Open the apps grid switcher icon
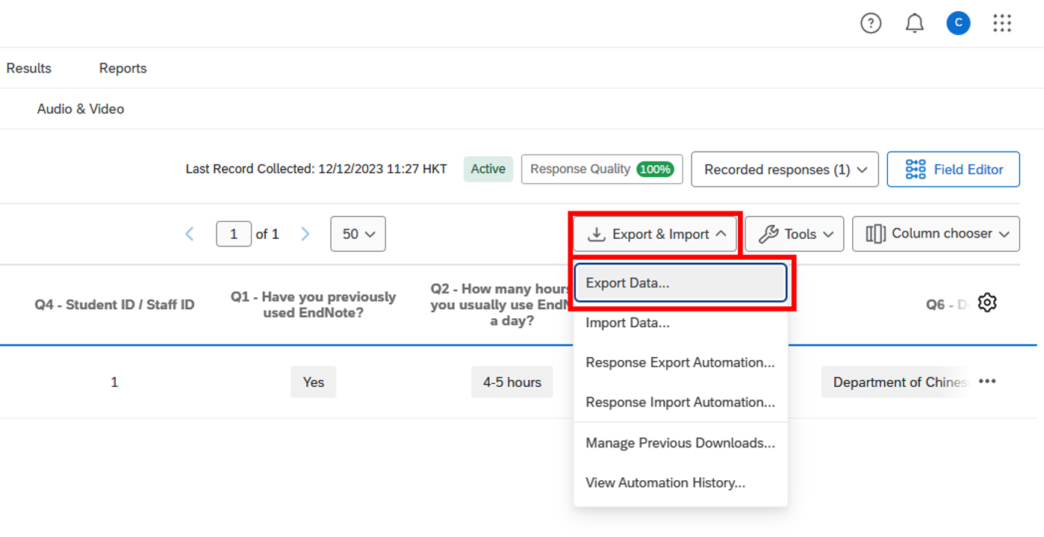This screenshot has width=1044, height=537. 1001,24
